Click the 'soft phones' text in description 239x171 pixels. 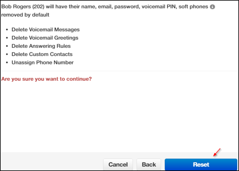coord(193,7)
